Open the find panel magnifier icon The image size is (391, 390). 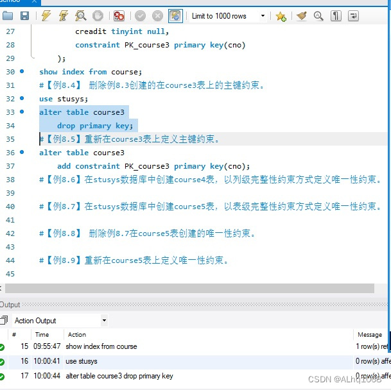coord(318,15)
